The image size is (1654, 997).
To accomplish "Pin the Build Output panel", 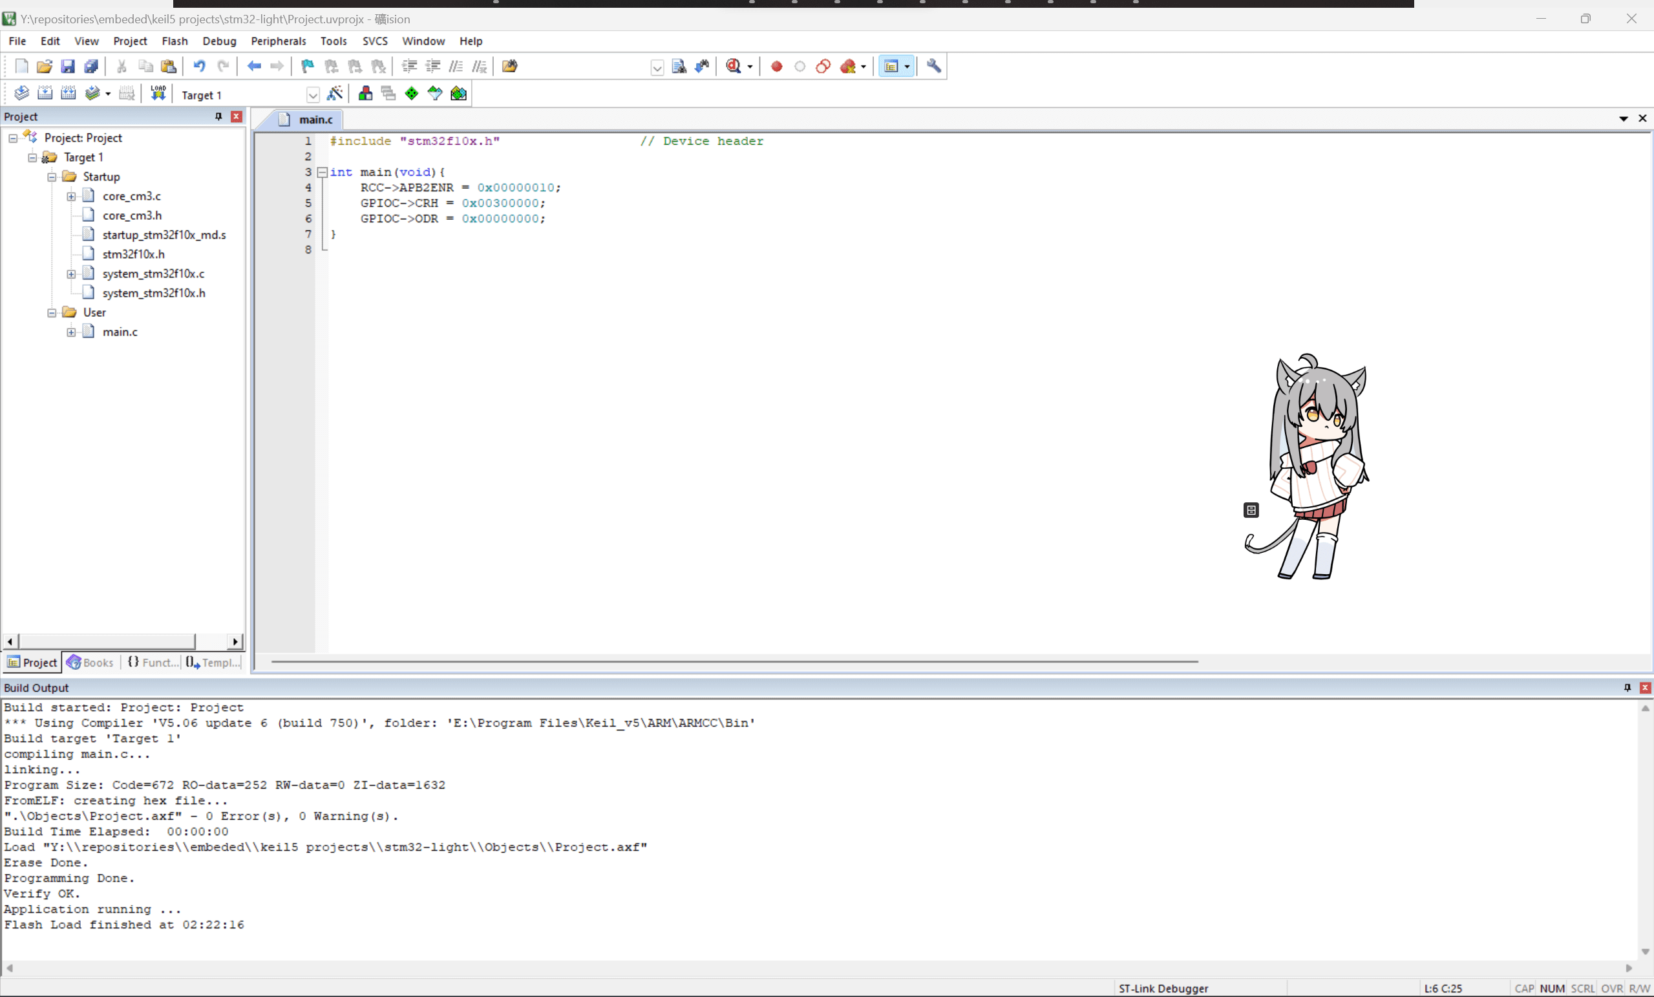I will (x=1627, y=687).
